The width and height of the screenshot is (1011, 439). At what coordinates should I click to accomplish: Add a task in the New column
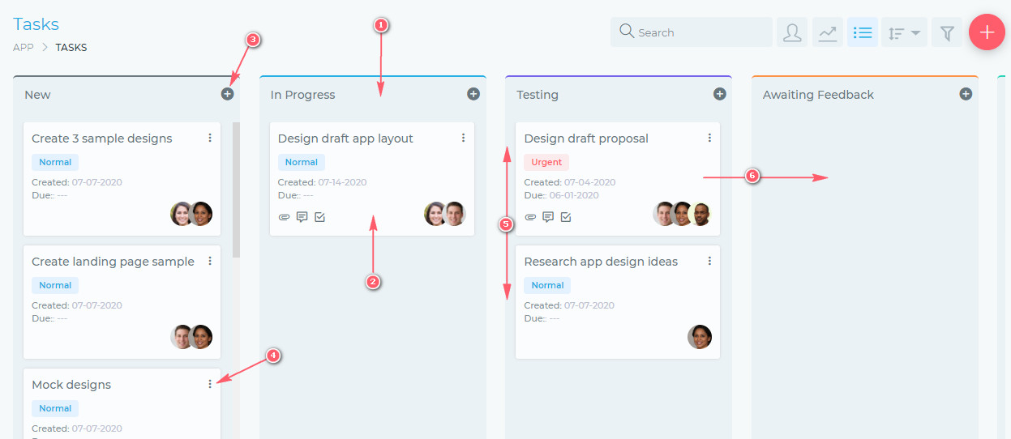click(227, 94)
